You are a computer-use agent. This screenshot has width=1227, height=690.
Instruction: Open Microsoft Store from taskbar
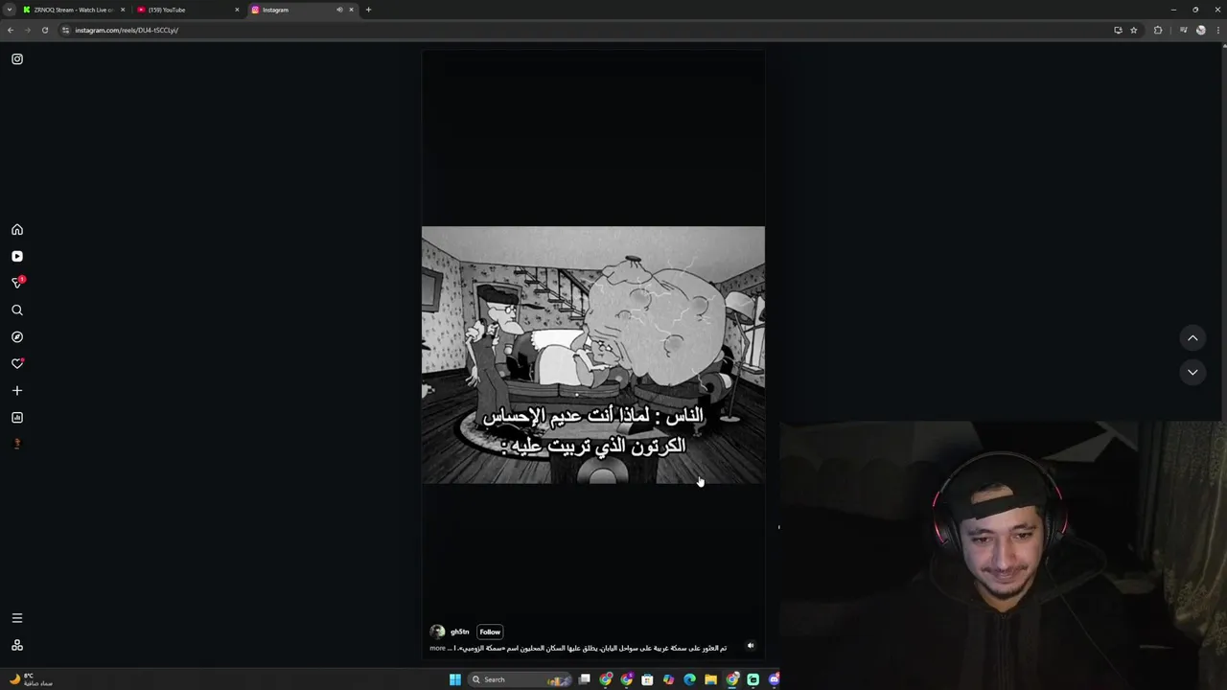tap(647, 679)
